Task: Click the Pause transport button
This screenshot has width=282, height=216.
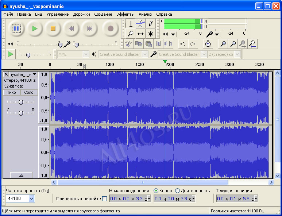Action: pos(16,28)
